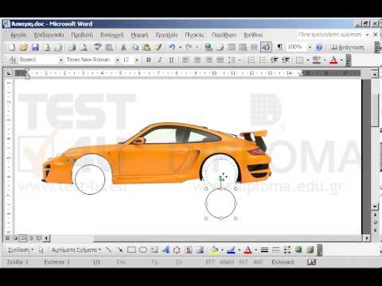Toggle Bold formatting
The width and height of the screenshot is (382, 286).
click(x=149, y=60)
